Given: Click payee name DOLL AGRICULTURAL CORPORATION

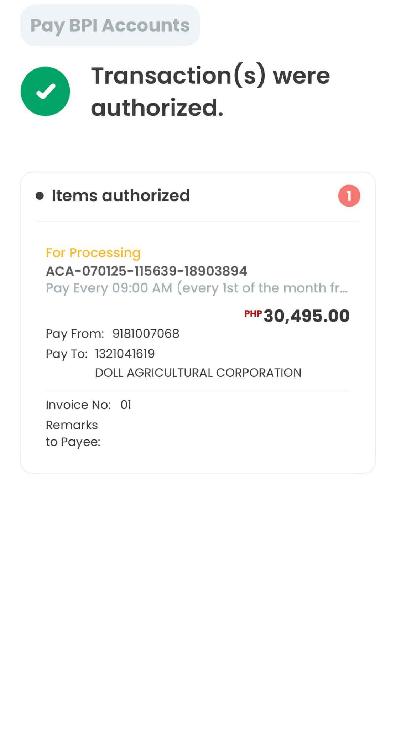Looking at the screenshot, I should pyautogui.click(x=198, y=373).
